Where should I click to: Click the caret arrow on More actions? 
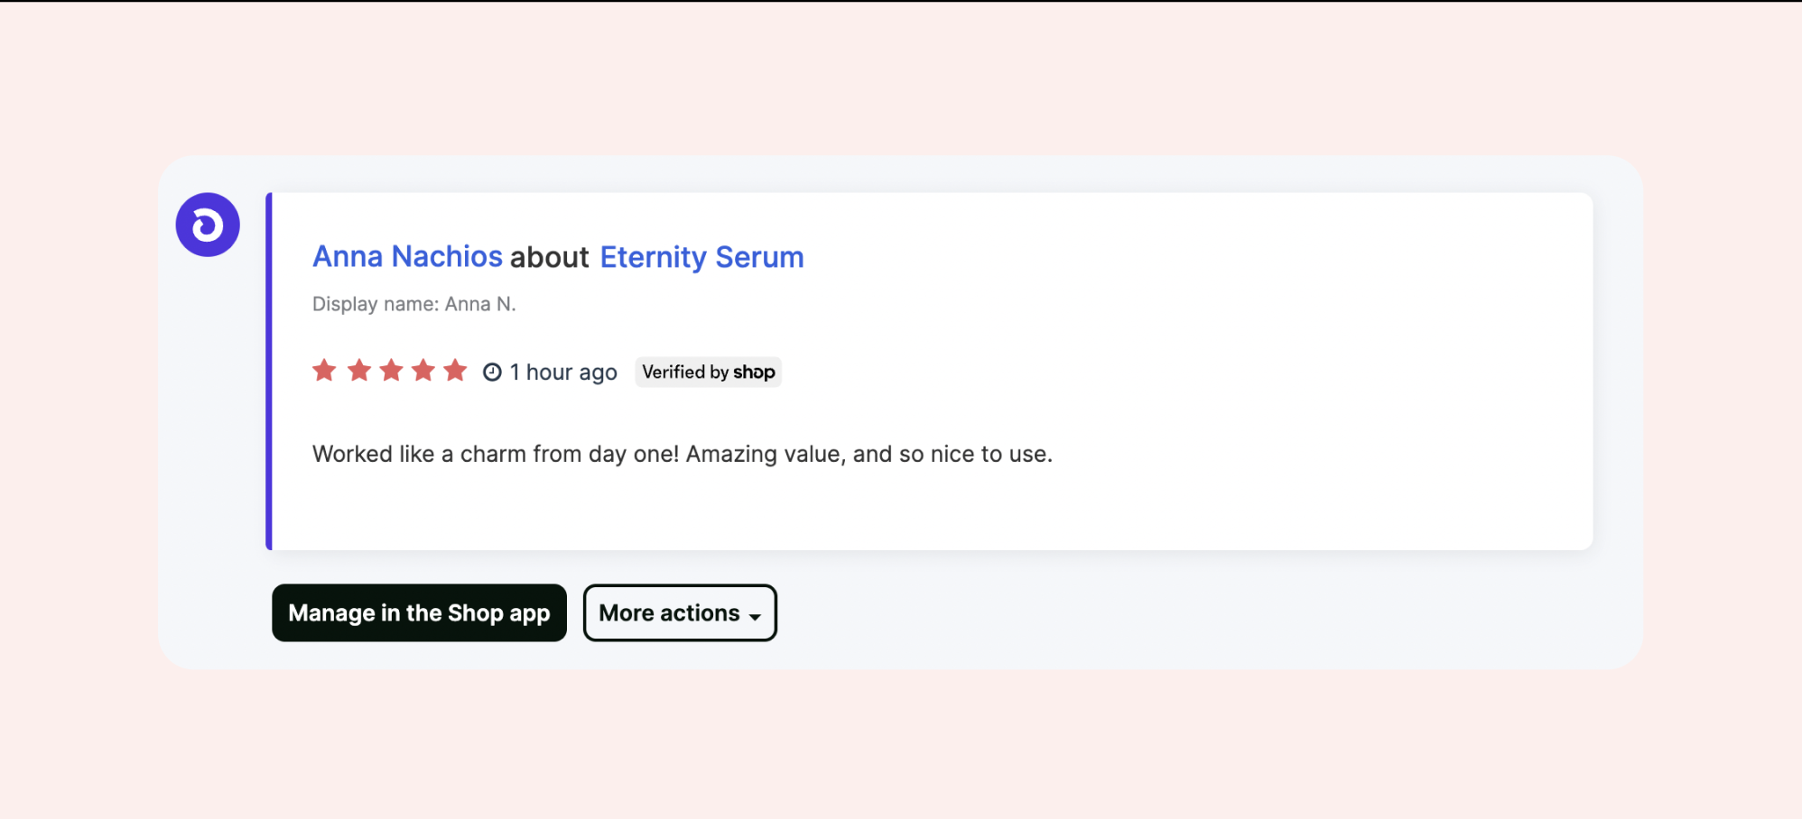[755, 617]
